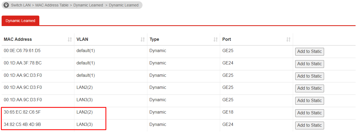
Task: Click the GE18 port cell
Action: click(x=228, y=112)
